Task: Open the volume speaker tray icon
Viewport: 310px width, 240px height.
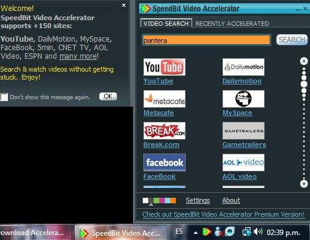Action: tap(258, 231)
